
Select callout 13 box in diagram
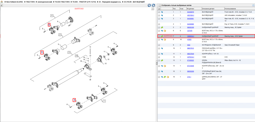[77, 56]
